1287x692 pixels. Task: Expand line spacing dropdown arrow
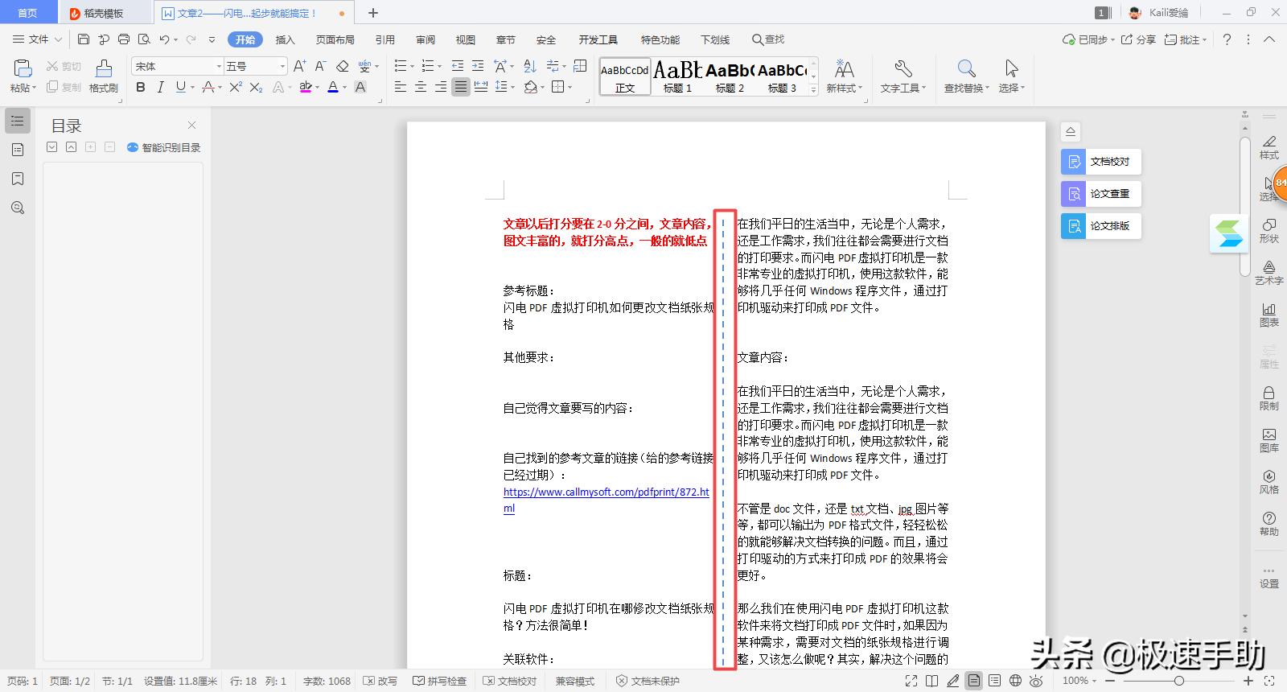tap(512, 87)
